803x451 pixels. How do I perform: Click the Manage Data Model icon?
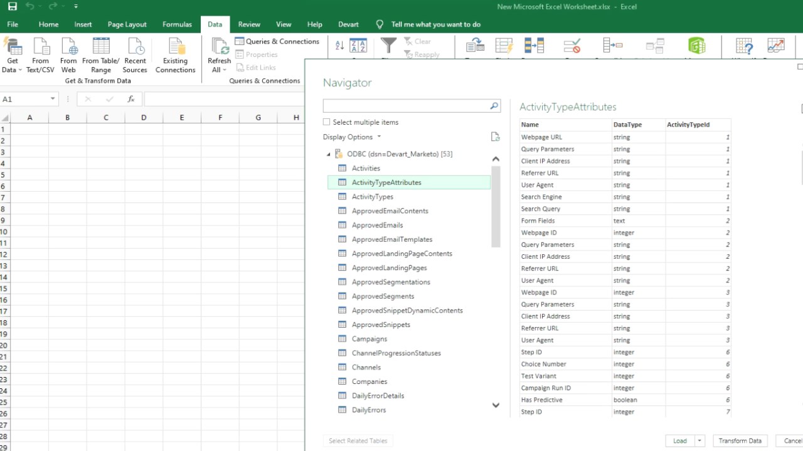point(696,46)
